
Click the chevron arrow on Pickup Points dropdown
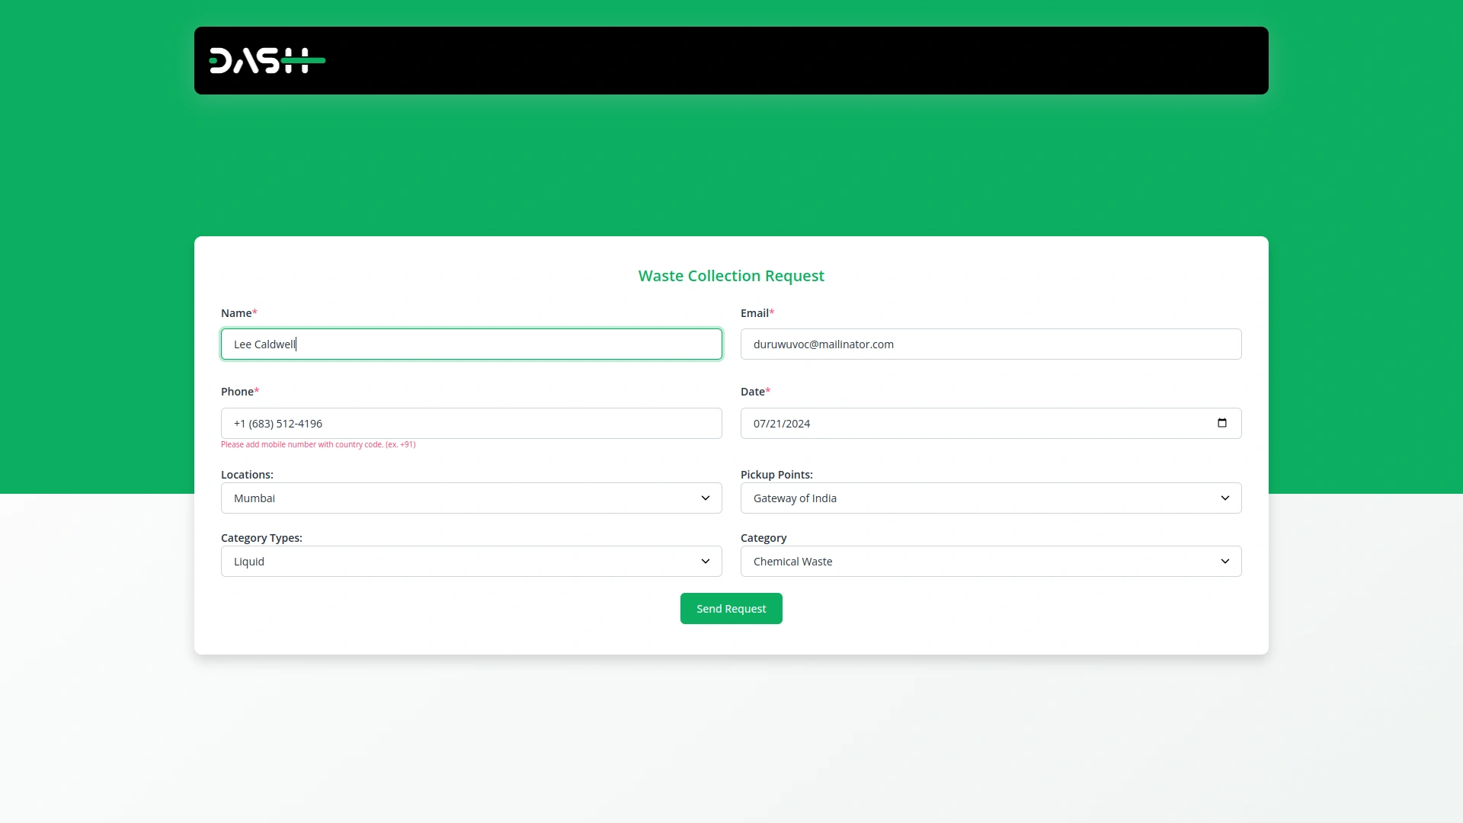(x=1225, y=498)
